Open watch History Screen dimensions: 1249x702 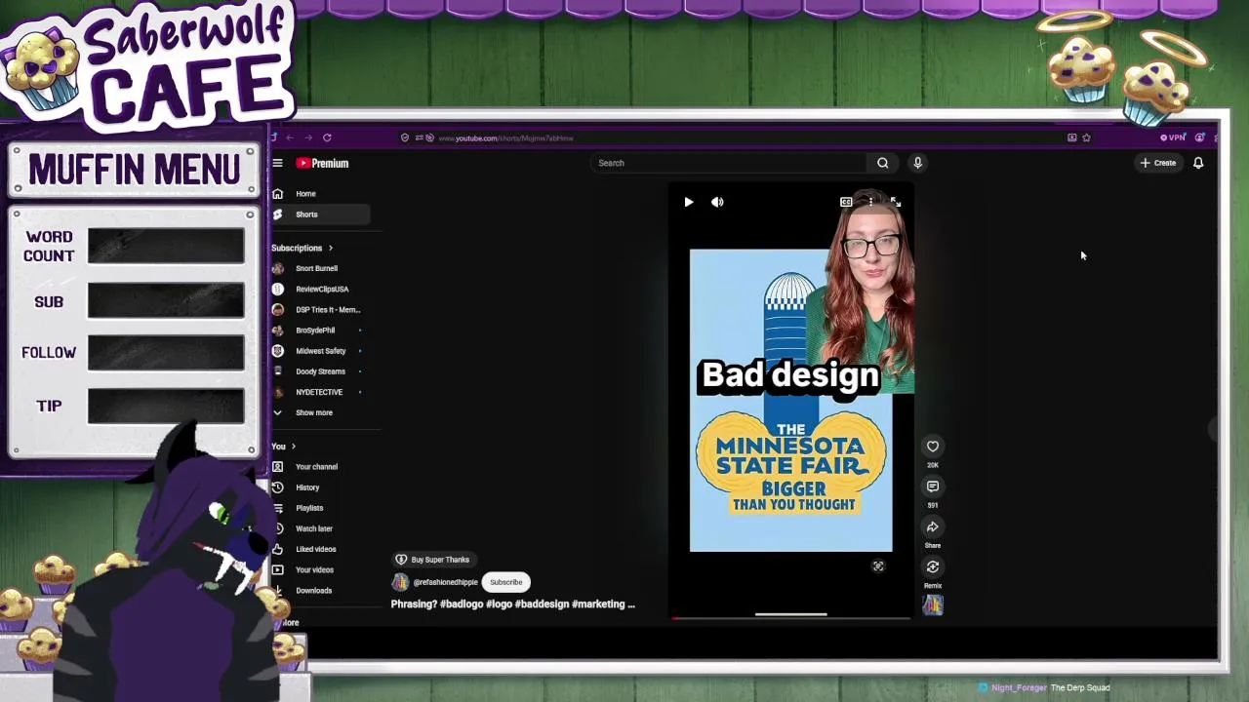320,487
